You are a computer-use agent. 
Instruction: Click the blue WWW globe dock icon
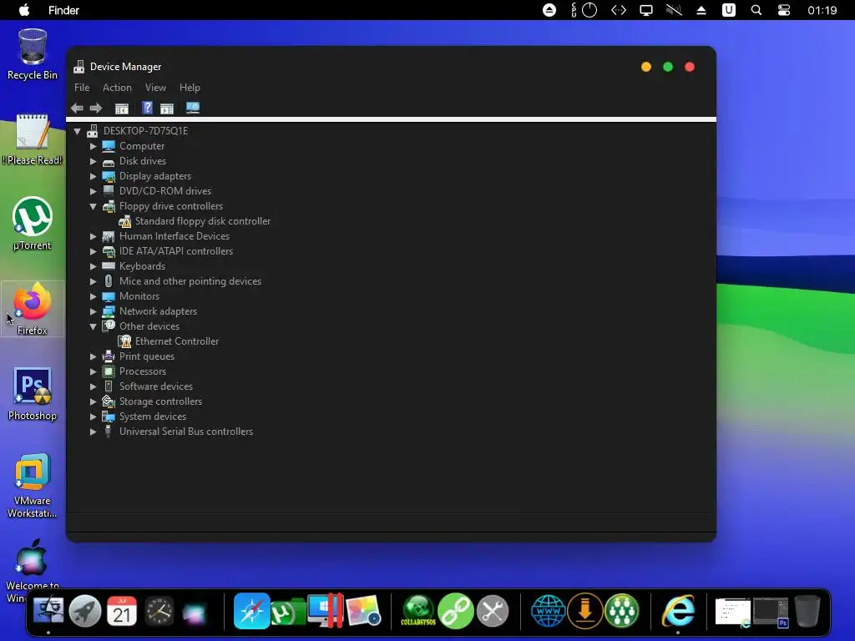click(548, 611)
